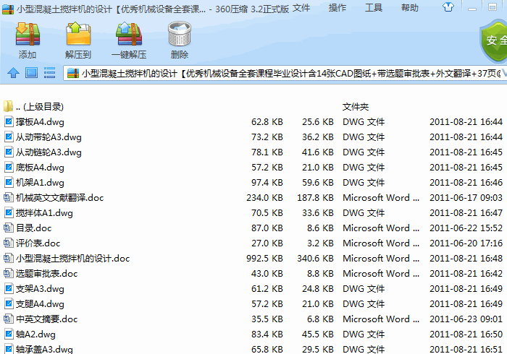Image resolution: width=507 pixels, height=354 pixels.
Task: Click DWG icon beside 支腿A4.dwg
Action: pyautogui.click(x=9, y=303)
